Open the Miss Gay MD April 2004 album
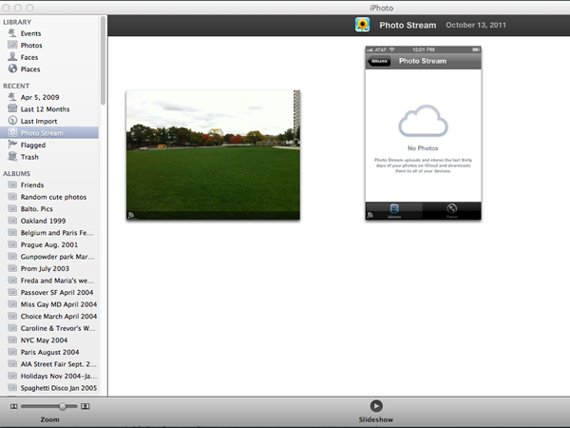570x428 pixels. (49, 304)
